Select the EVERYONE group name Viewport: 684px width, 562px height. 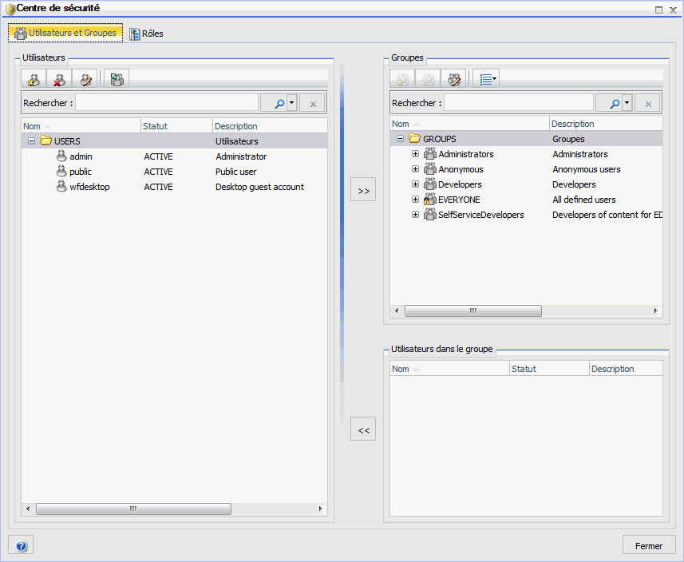point(459,200)
